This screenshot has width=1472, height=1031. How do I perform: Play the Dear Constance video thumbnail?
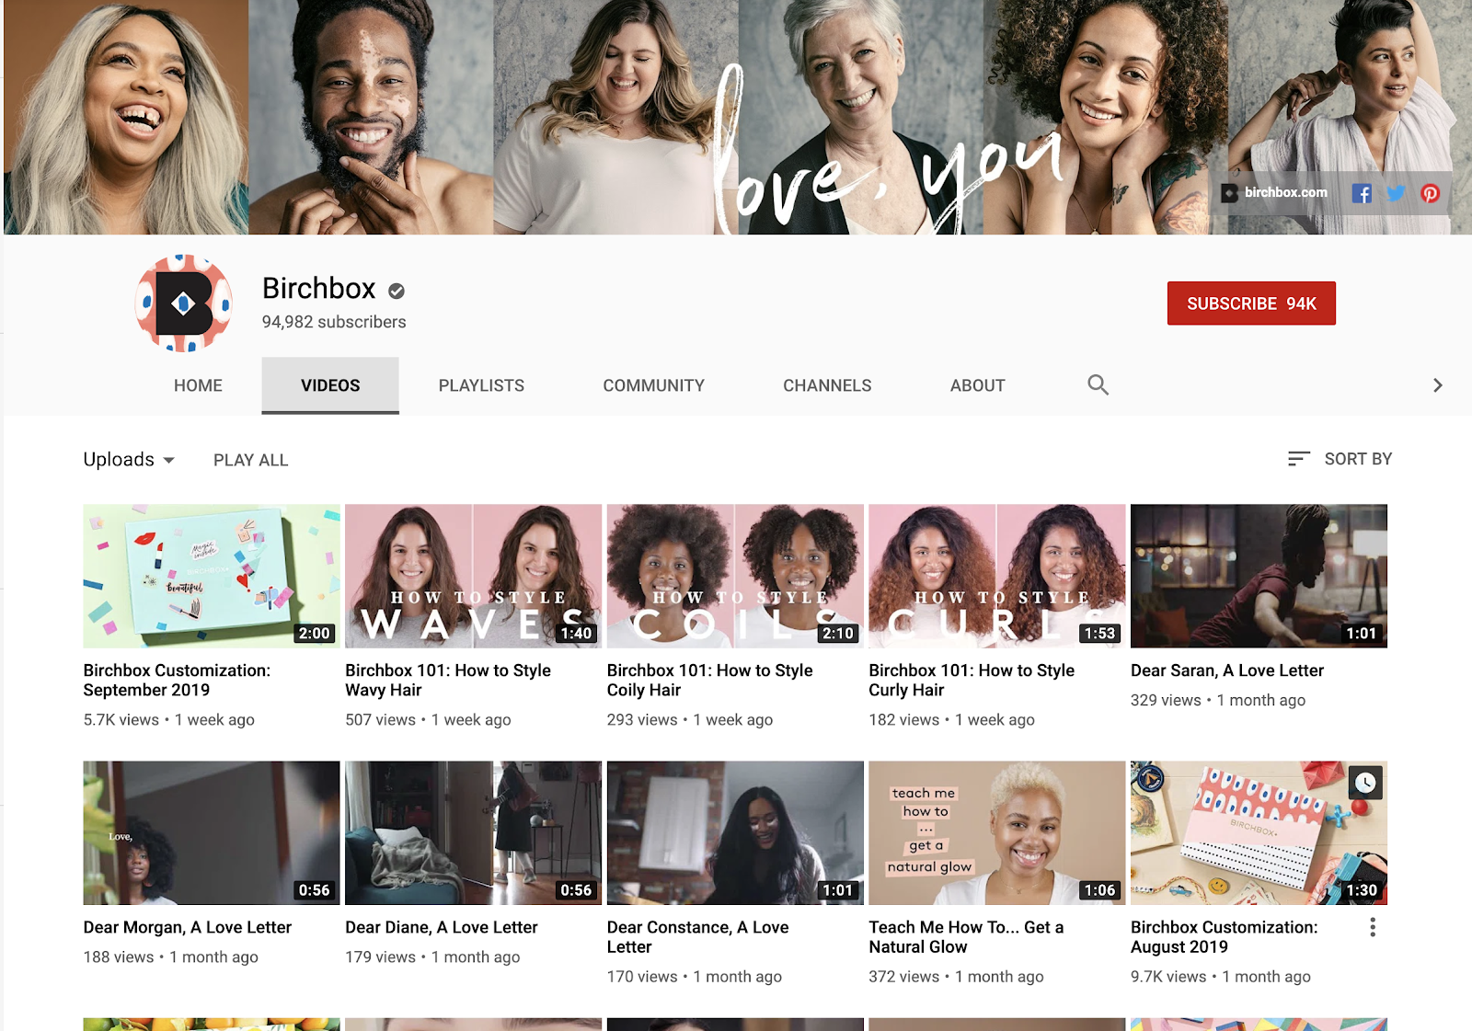(735, 832)
